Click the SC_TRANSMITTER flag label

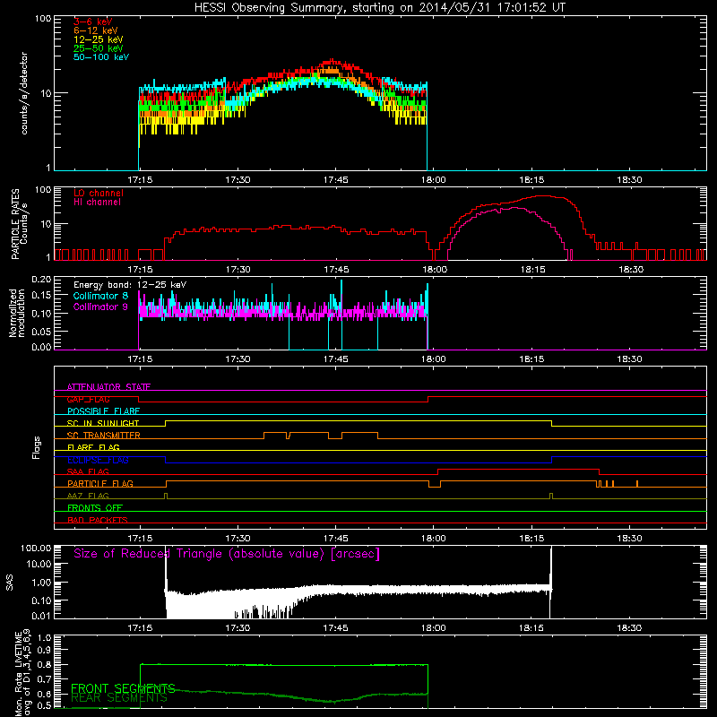(x=104, y=436)
